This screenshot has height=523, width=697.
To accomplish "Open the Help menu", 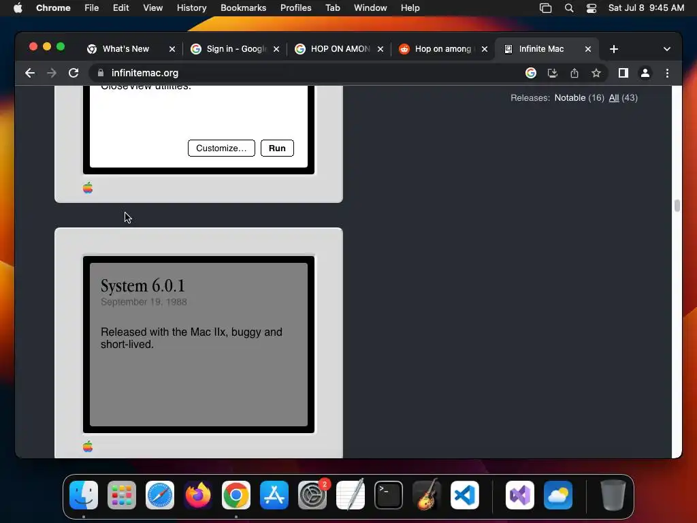I will click(x=410, y=8).
